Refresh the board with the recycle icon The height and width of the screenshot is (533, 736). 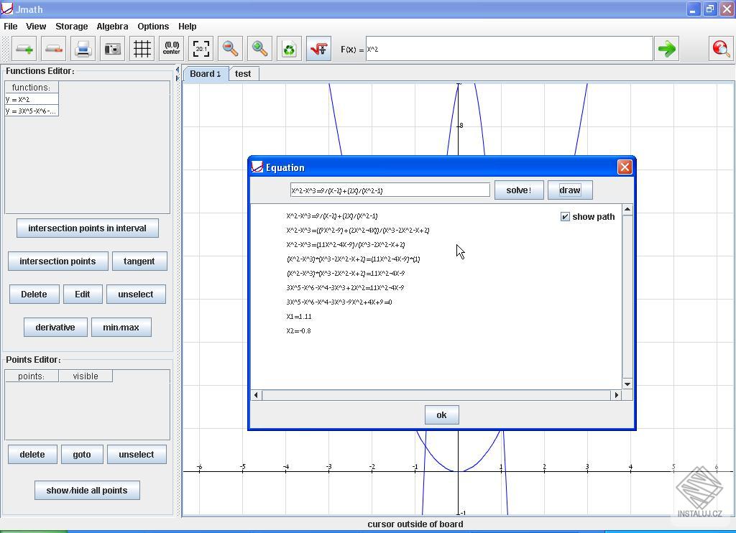click(x=289, y=48)
